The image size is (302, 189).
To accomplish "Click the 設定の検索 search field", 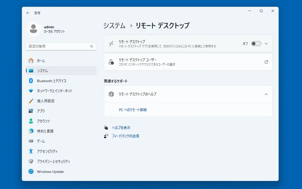I will point(61,46).
